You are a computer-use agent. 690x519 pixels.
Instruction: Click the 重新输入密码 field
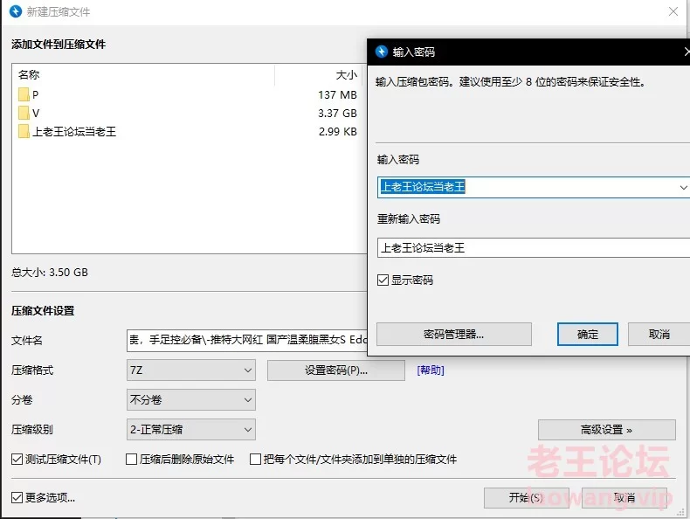tap(534, 248)
